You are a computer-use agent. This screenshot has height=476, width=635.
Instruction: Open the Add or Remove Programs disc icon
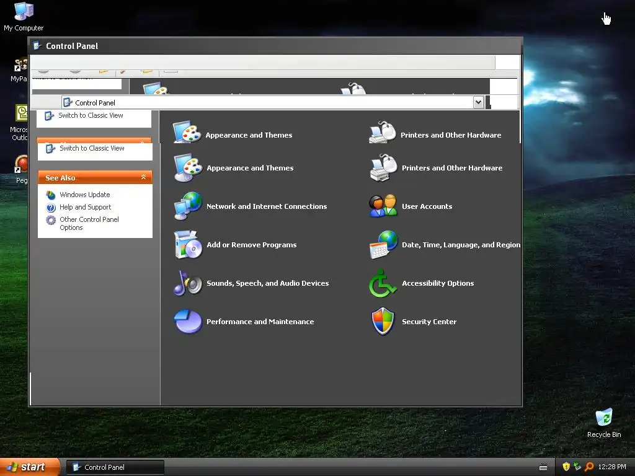(187, 244)
